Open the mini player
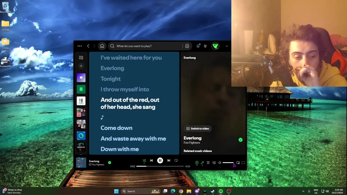Viewport: 347px width, 195px height. 238,163
